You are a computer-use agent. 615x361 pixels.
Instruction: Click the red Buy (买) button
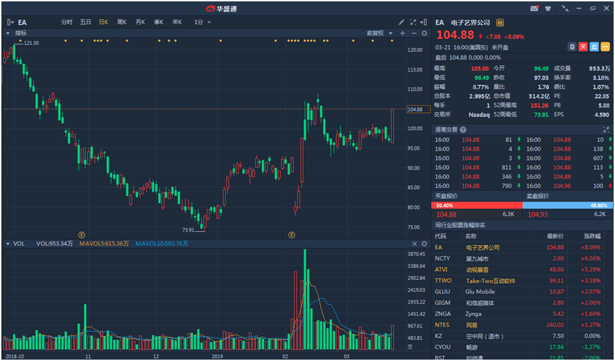[x=583, y=46]
